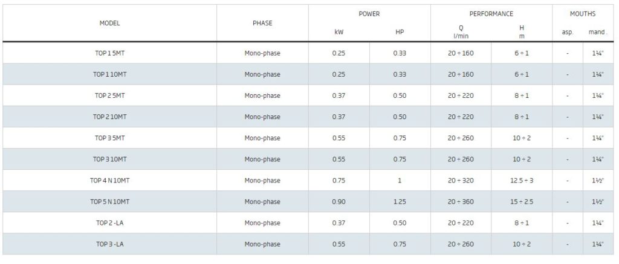The width and height of the screenshot is (619, 264).
Task: Click the MODEL column header
Action: (109, 24)
